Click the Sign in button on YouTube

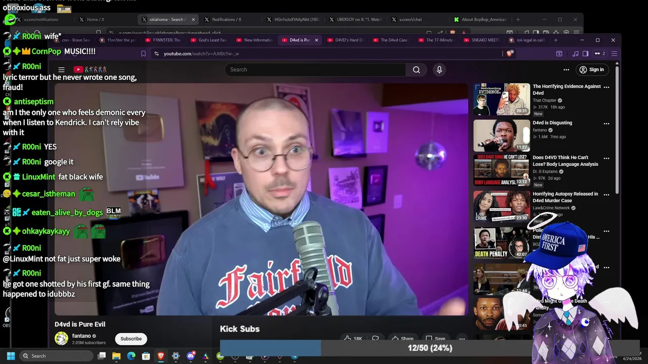click(x=592, y=70)
